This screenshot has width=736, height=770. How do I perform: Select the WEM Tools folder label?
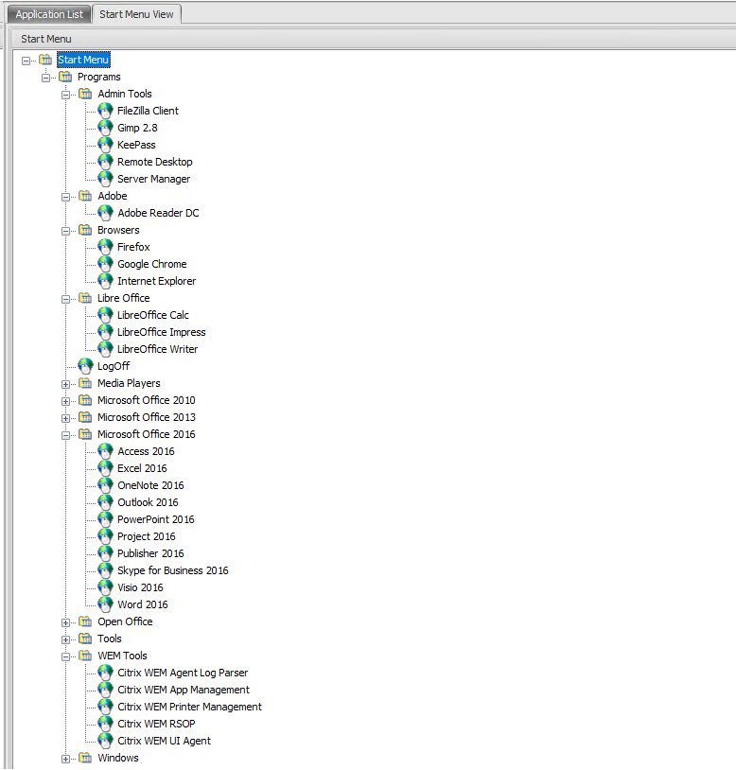point(122,656)
